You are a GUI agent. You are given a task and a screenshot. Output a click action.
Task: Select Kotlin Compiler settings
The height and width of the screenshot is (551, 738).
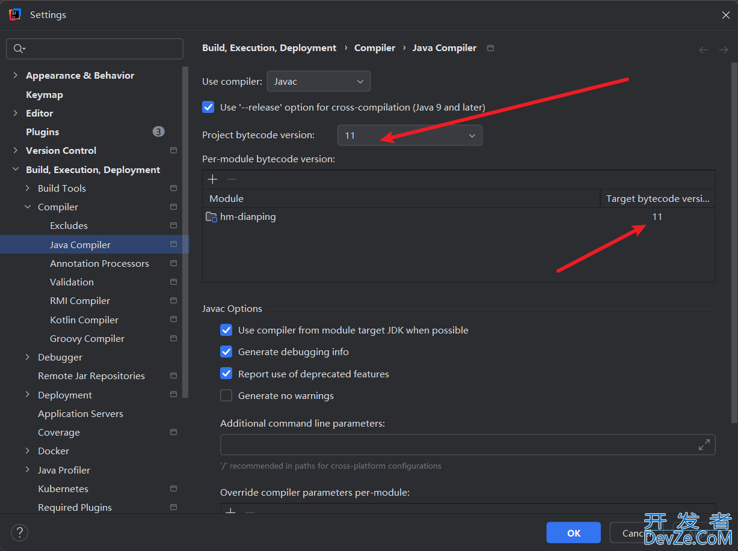click(x=84, y=320)
